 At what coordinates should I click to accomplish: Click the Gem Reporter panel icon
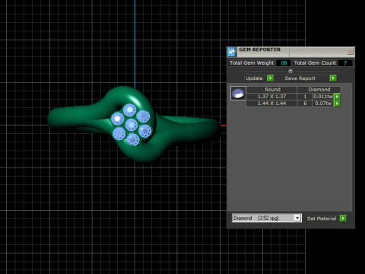232,52
